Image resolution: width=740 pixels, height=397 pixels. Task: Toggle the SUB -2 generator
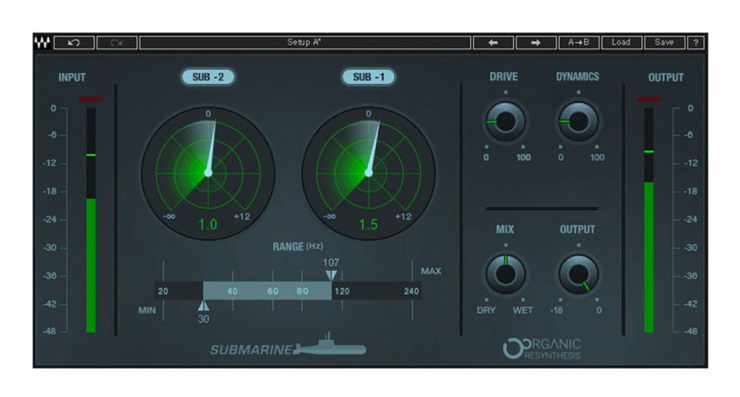coord(207,77)
